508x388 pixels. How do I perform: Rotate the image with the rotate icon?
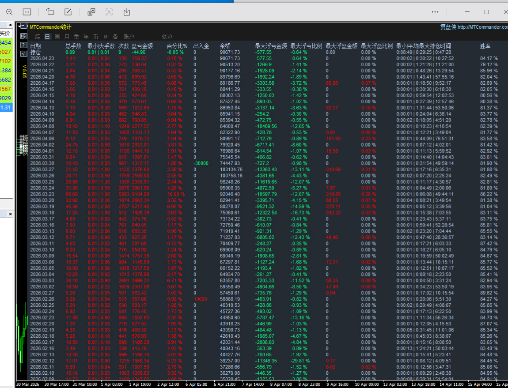[x=50, y=12]
